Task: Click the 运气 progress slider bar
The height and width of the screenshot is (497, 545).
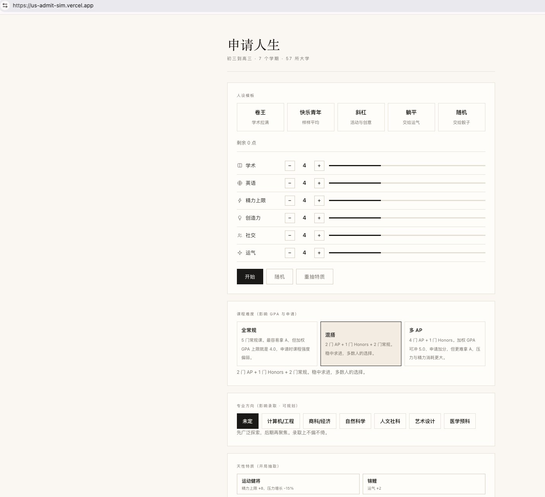Action: coord(407,253)
